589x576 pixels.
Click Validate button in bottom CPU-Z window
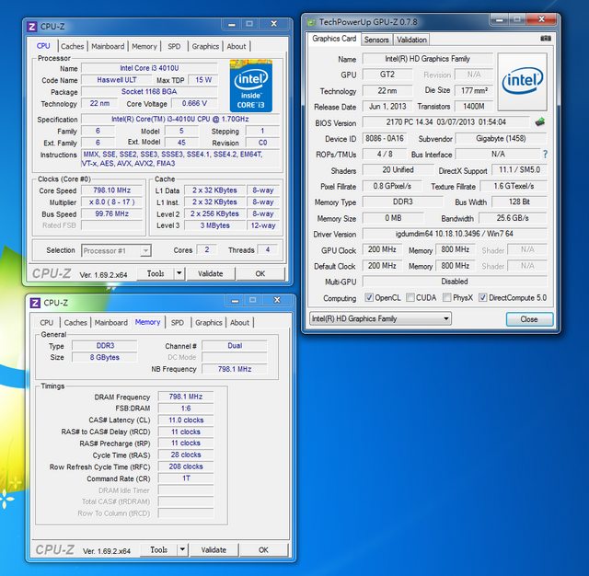(x=214, y=549)
